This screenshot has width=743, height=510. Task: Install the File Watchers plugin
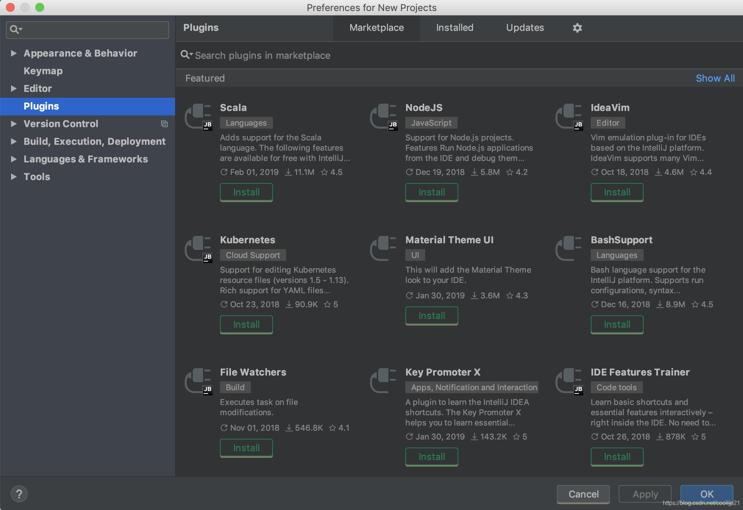coord(246,448)
